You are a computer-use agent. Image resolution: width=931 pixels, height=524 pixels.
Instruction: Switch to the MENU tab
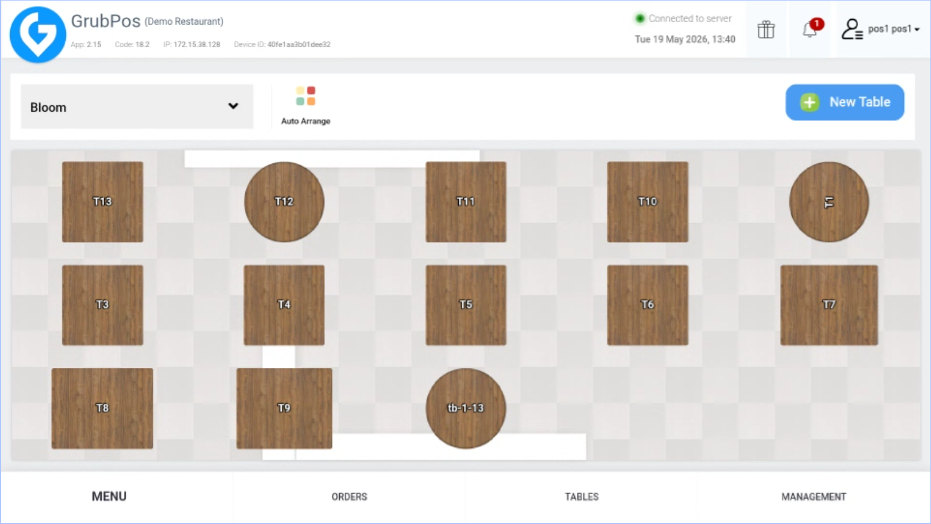(x=109, y=496)
